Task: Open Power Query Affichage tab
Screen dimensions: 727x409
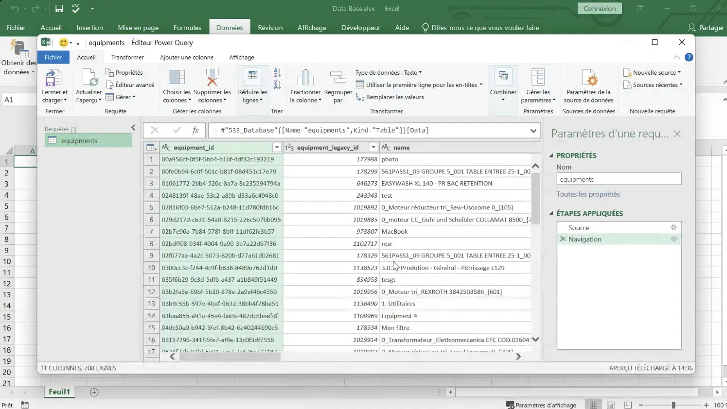Action: click(242, 57)
